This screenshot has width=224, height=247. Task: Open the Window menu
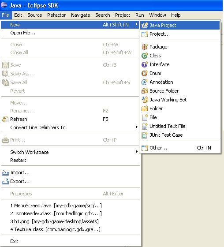click(158, 15)
